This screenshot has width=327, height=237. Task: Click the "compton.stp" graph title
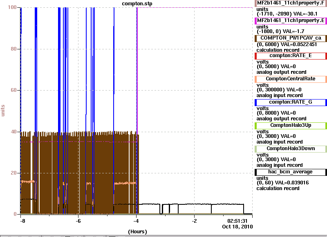pyautogui.click(x=137, y=4)
